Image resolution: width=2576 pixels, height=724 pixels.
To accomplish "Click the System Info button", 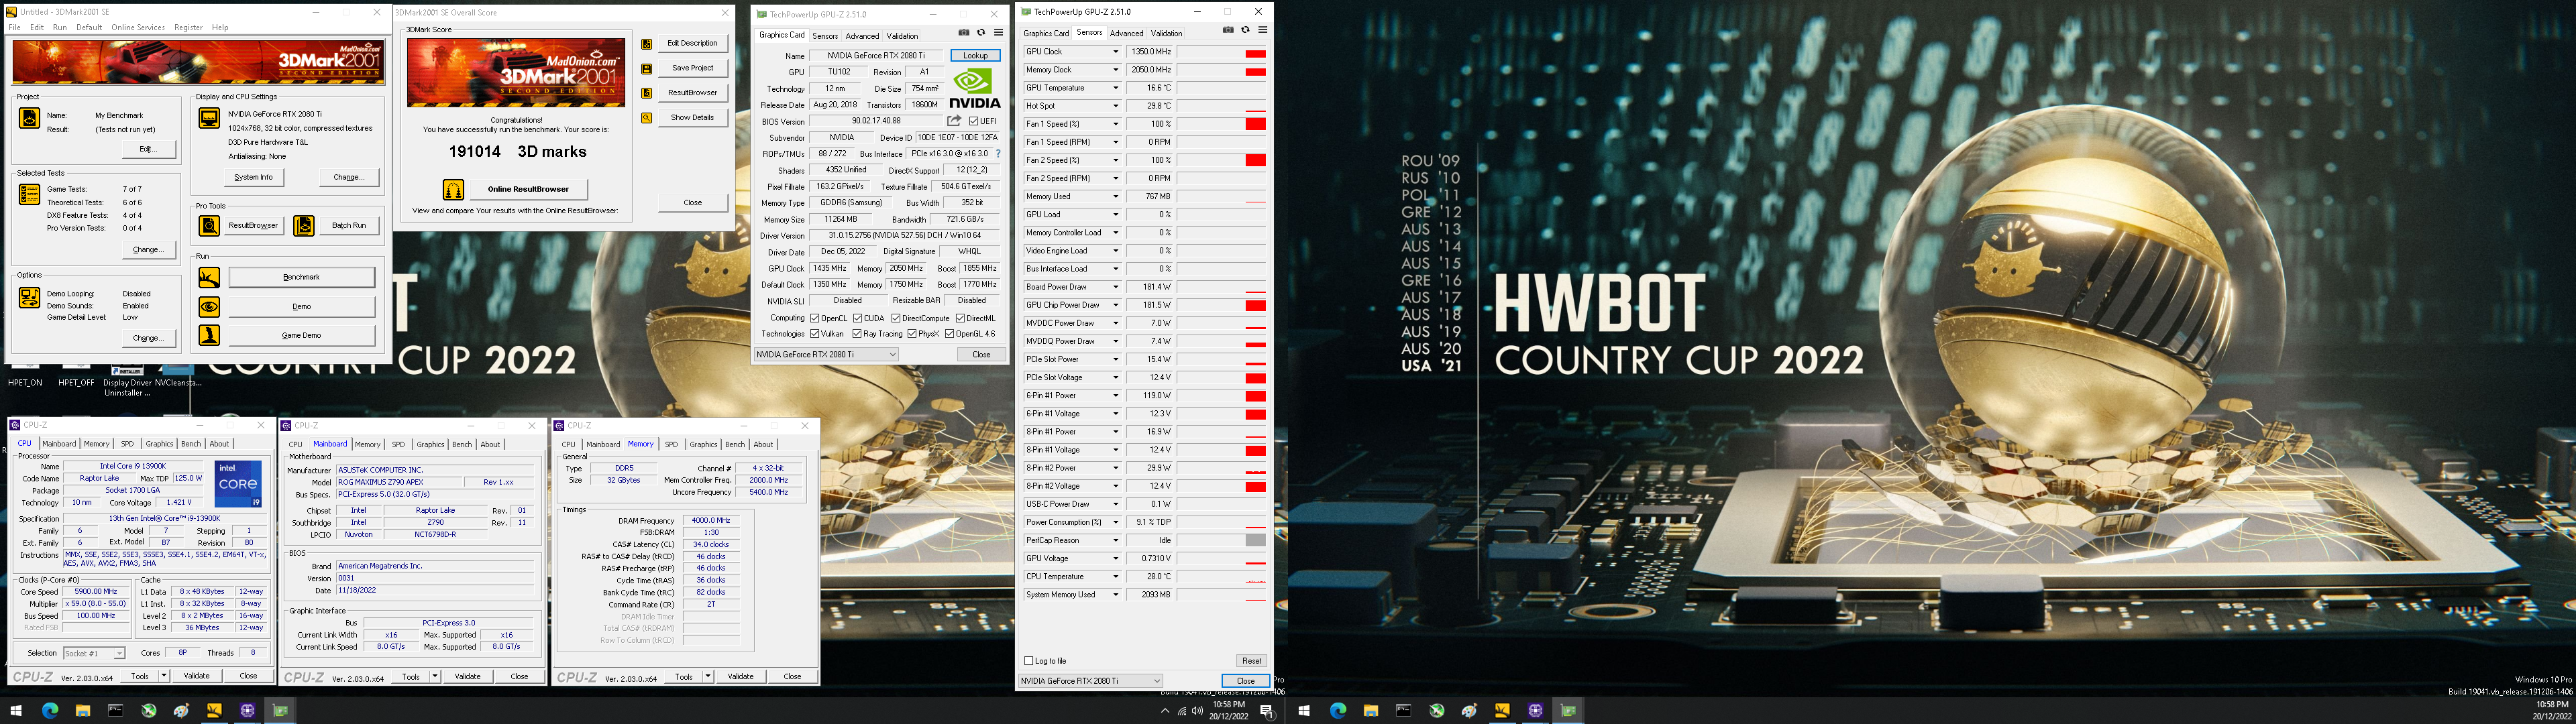I will tap(253, 177).
